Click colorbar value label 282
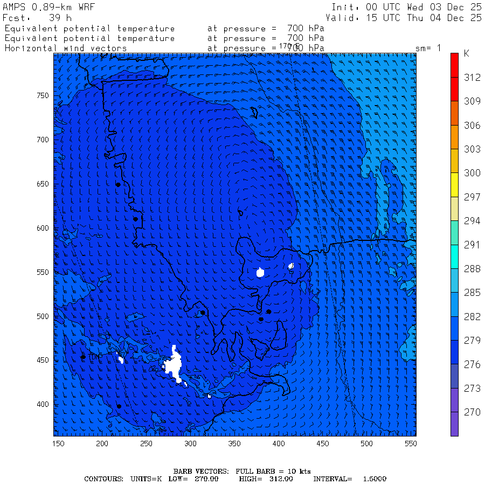Screen dimensions: 485x485 [x=472, y=316]
